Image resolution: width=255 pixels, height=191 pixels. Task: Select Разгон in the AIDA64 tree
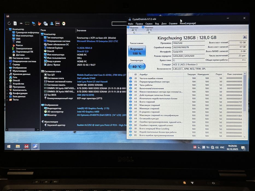click(x=19, y=45)
